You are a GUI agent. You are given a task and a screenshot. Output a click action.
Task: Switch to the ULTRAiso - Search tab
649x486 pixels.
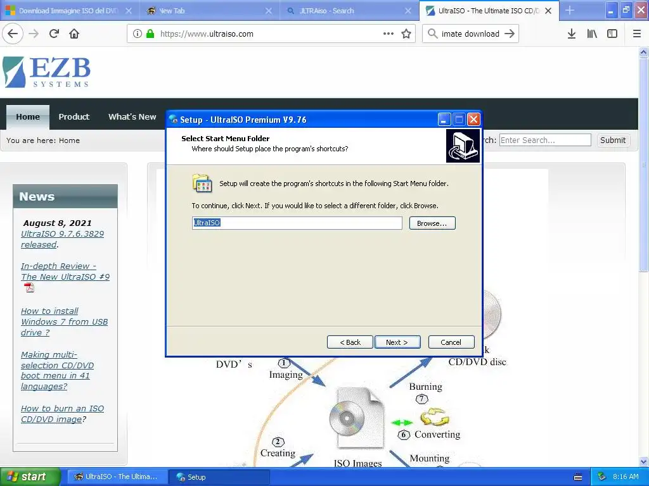pos(348,11)
